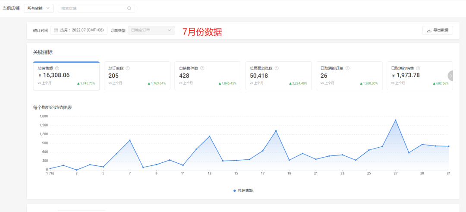The image size is (466, 212).
Task: Click the ▲2,224.48% growth value
Action: (298, 84)
